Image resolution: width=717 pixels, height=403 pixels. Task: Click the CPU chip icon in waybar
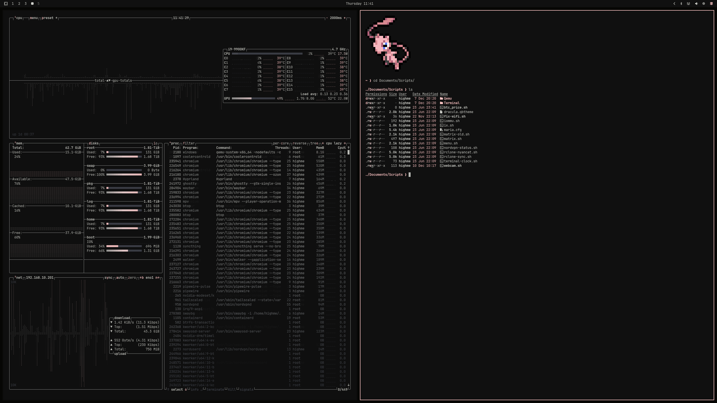point(704,4)
